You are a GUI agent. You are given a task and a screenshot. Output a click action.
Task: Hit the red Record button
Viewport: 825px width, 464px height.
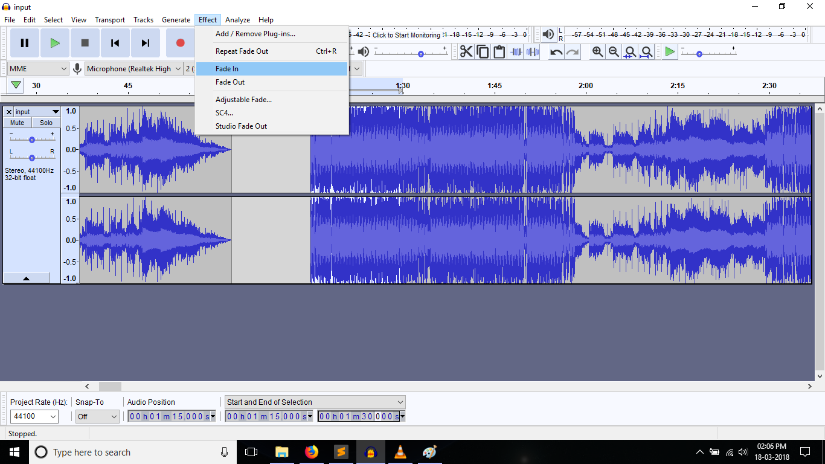tap(180, 43)
